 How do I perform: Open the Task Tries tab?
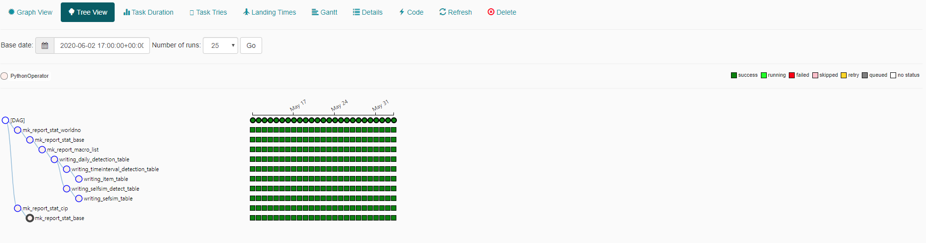(x=208, y=12)
